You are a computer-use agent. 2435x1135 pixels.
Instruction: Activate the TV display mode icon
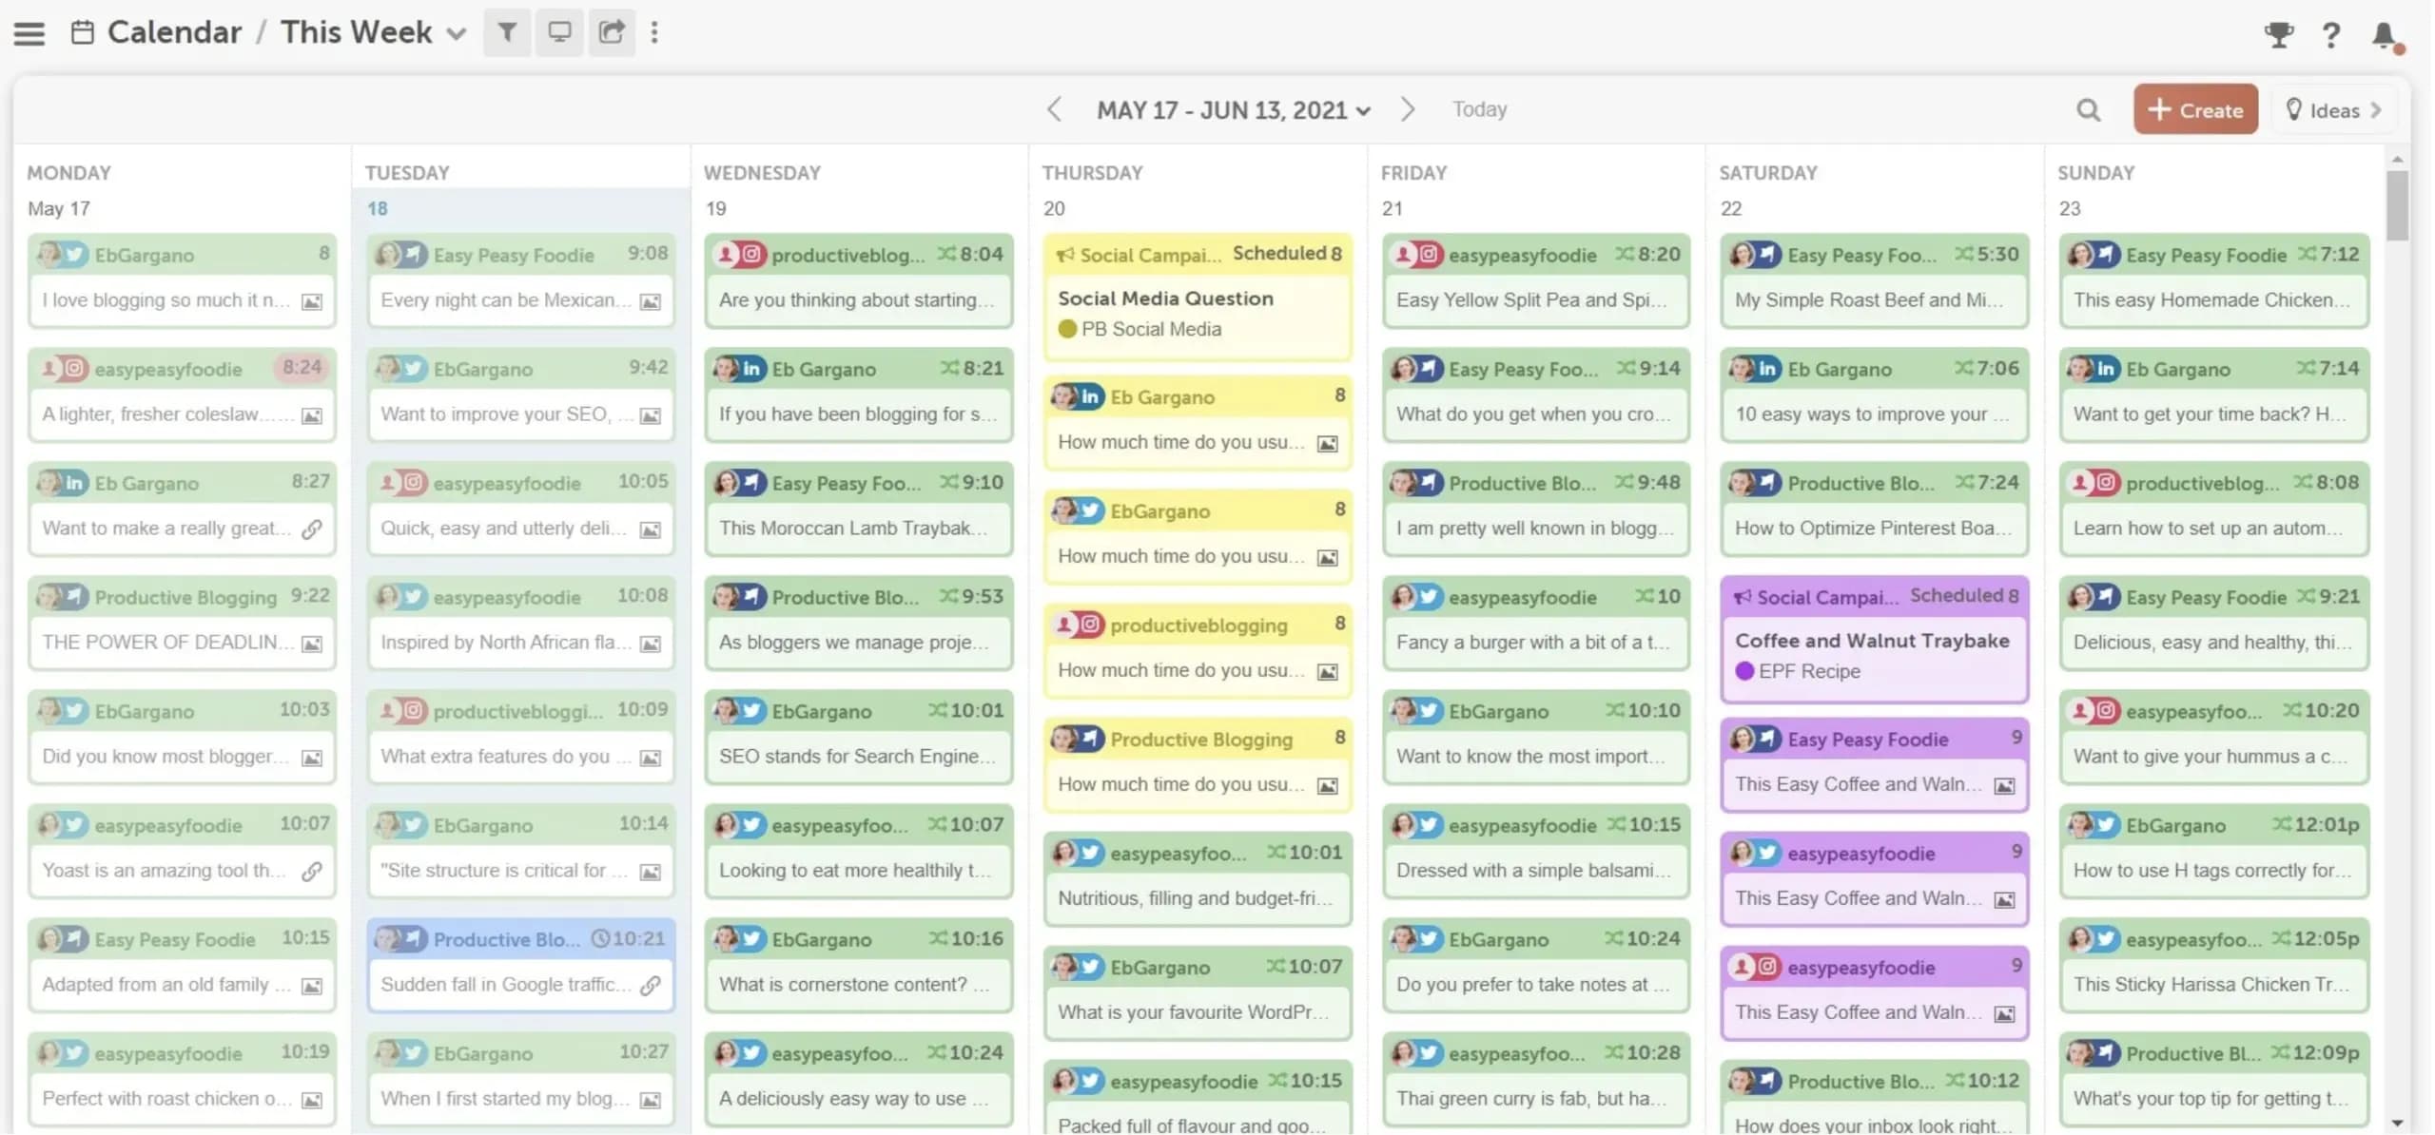click(559, 31)
